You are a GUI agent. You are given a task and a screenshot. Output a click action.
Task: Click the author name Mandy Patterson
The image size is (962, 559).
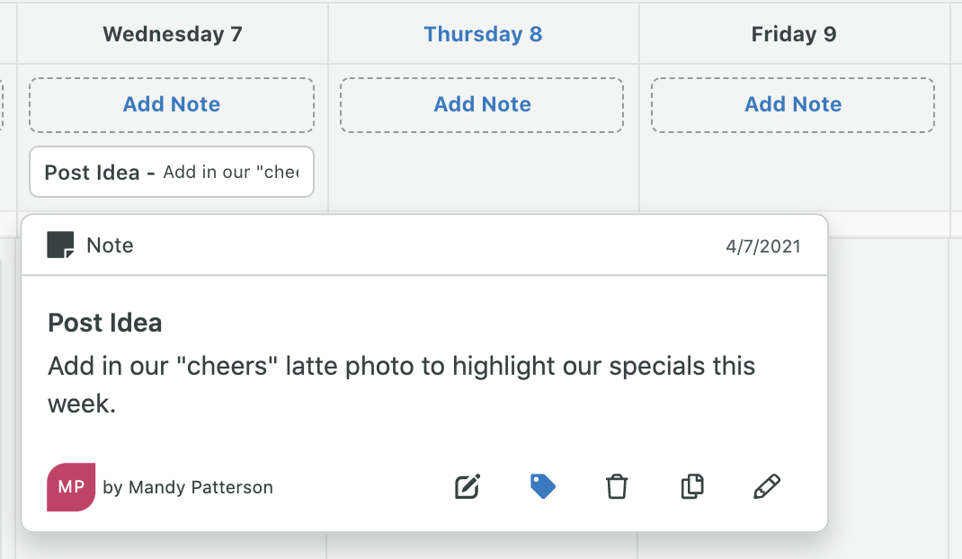coord(200,487)
